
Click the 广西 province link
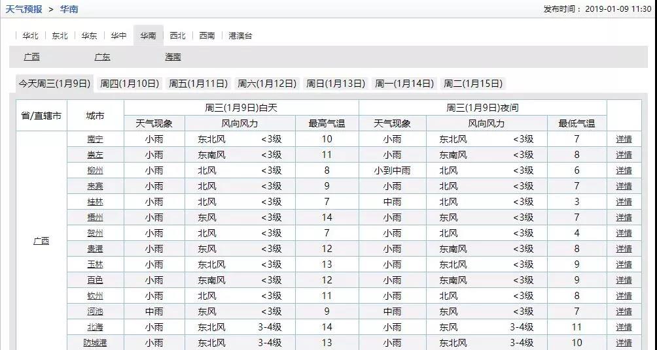[x=31, y=57]
